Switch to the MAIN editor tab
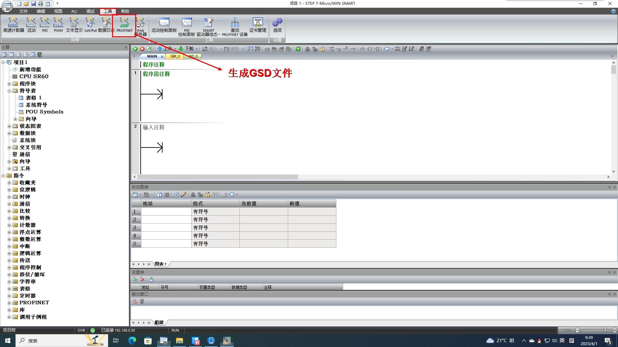Image resolution: width=618 pixels, height=347 pixels. (x=152, y=56)
